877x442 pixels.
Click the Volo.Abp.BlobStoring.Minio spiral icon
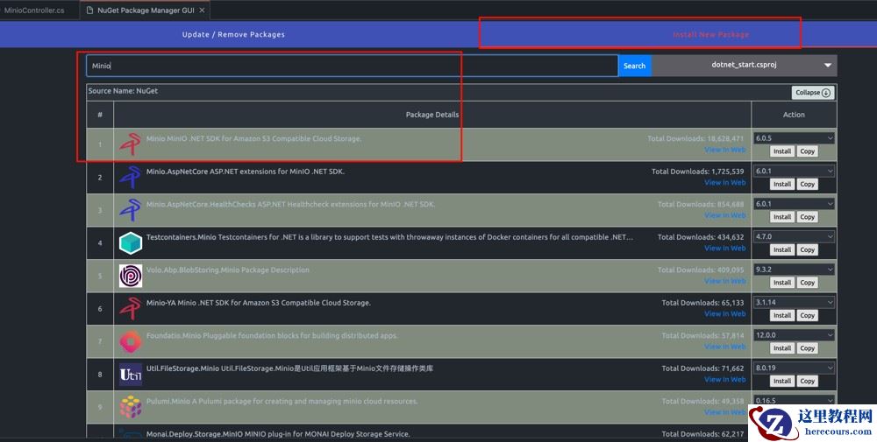click(x=131, y=276)
